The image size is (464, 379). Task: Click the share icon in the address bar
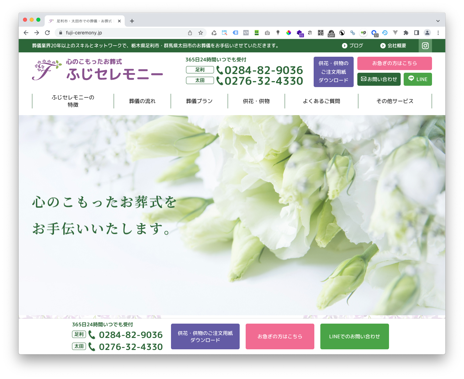(190, 33)
